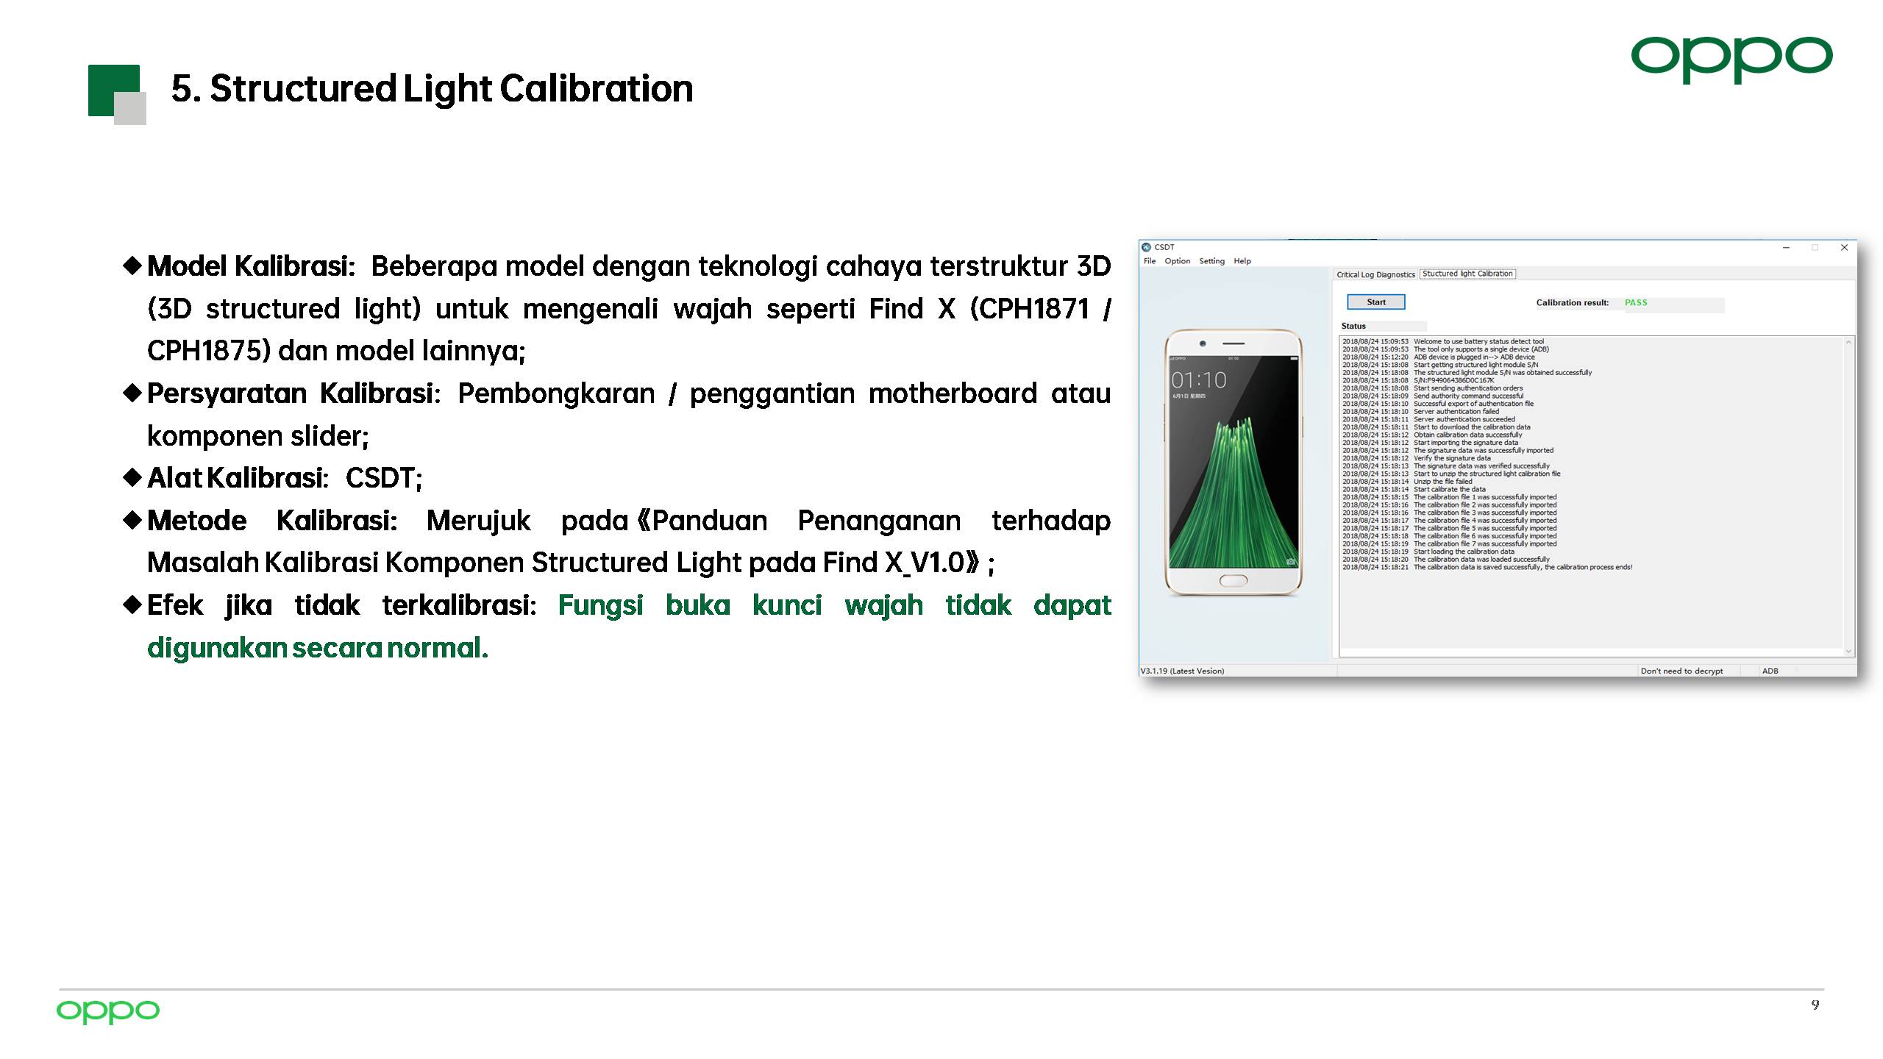Click the CSDT app icon in title bar

[1146, 247]
